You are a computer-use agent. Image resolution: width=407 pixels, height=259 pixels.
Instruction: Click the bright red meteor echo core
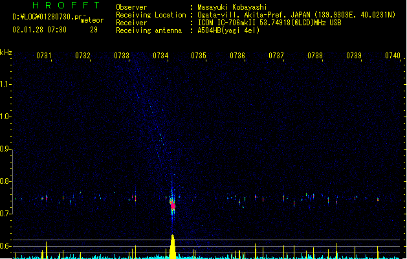(x=173, y=206)
